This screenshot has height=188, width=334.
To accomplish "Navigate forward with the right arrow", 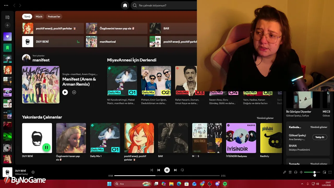I will 20,5.
